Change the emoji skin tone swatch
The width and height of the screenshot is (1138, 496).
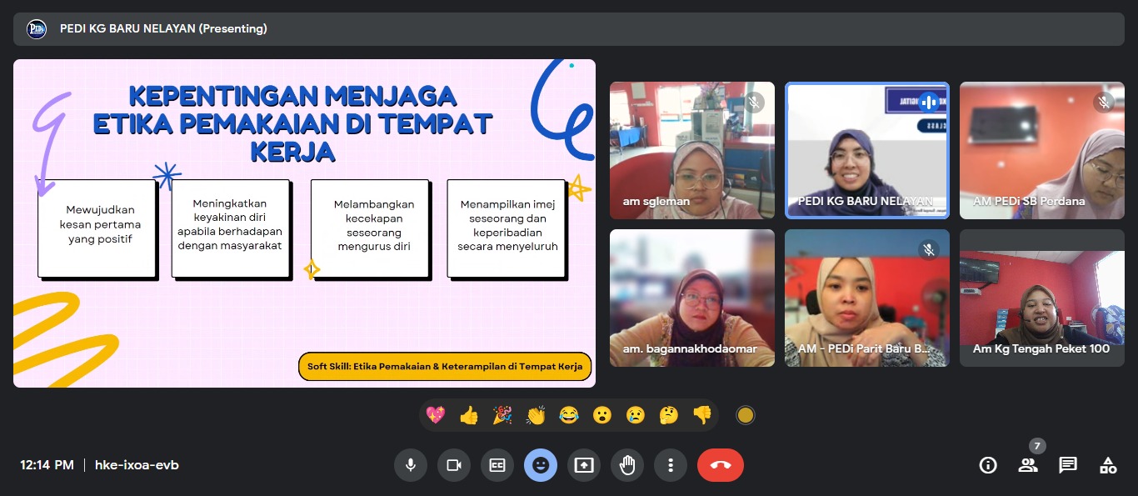[746, 414]
